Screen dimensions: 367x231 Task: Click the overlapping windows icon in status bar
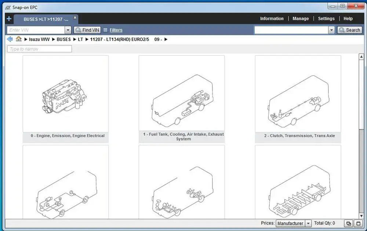click(x=349, y=224)
